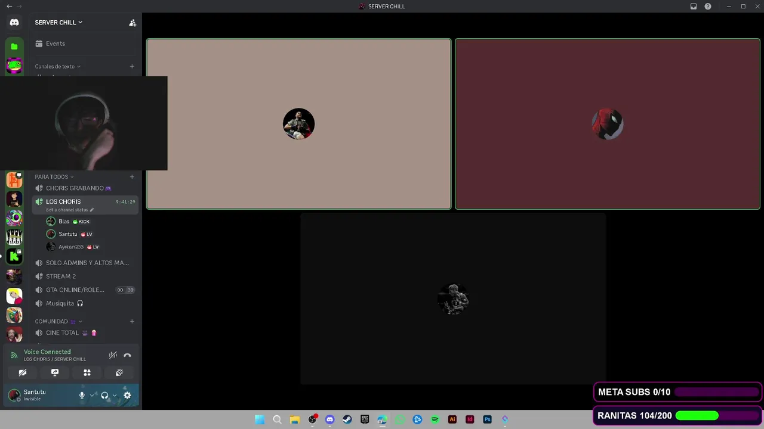The width and height of the screenshot is (764, 429).
Task: Open Photoshop from the taskbar
Action: (x=488, y=419)
